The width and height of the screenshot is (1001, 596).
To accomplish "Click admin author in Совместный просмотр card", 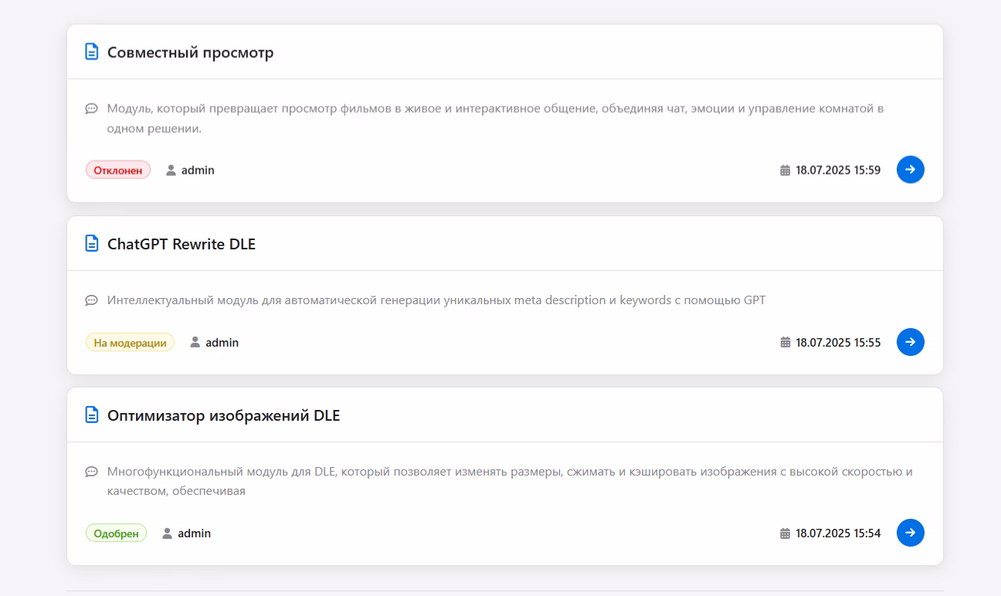I will [x=197, y=170].
